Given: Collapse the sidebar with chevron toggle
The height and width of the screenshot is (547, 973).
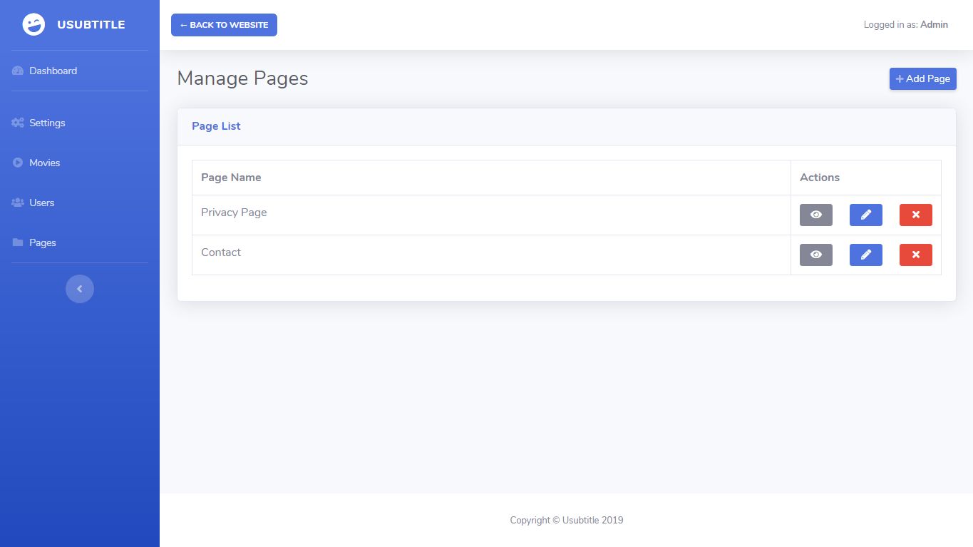Looking at the screenshot, I should [80, 289].
